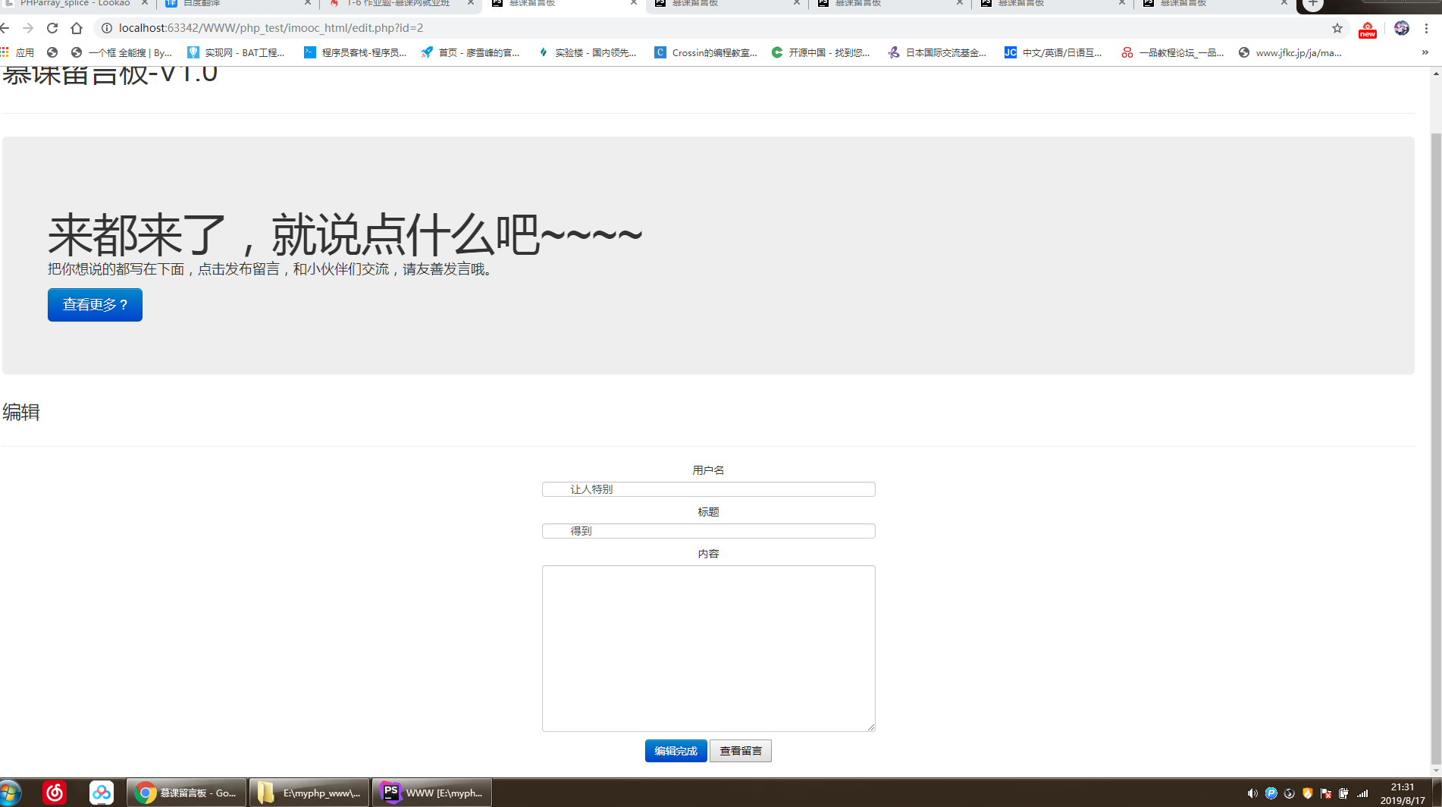Bookmark this page using the star icon

[x=1336, y=27]
